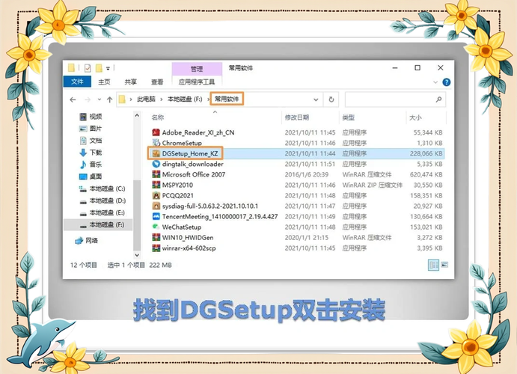Screen dimensions: 517x374
Task: Select the TencentMeeting installer icon
Action: (x=156, y=215)
